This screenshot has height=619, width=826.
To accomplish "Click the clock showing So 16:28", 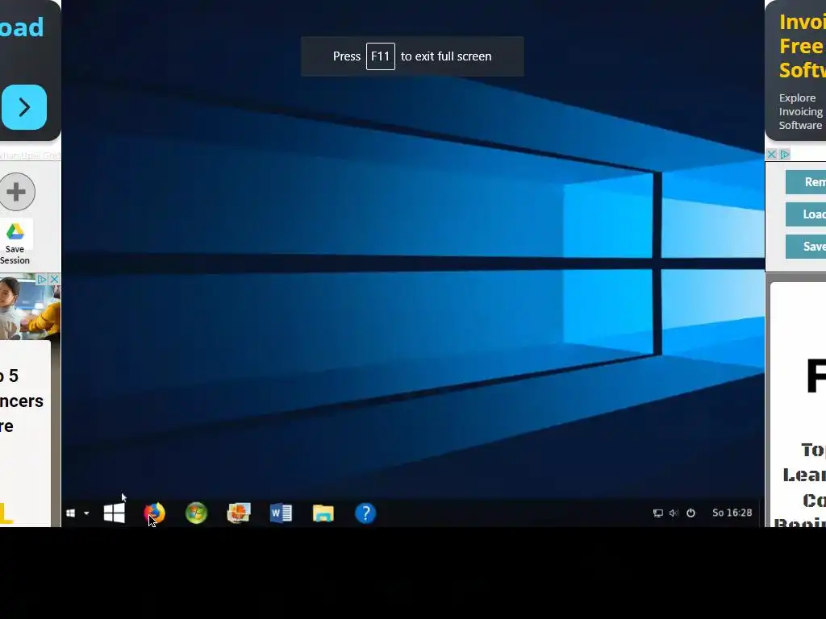I will tap(732, 513).
